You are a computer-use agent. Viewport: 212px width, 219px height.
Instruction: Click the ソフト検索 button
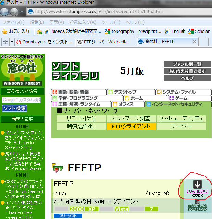pyautogui.click(x=14, y=108)
